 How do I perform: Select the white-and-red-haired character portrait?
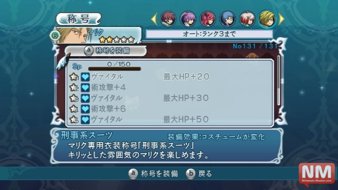coord(247,19)
